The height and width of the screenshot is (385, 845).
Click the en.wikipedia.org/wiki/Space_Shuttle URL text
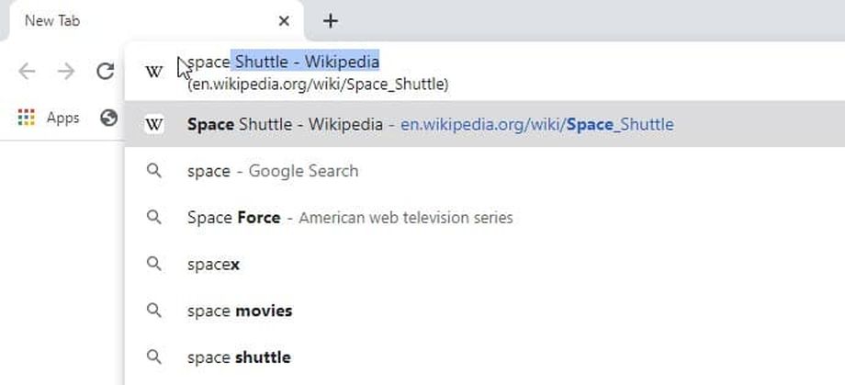pyautogui.click(x=536, y=124)
